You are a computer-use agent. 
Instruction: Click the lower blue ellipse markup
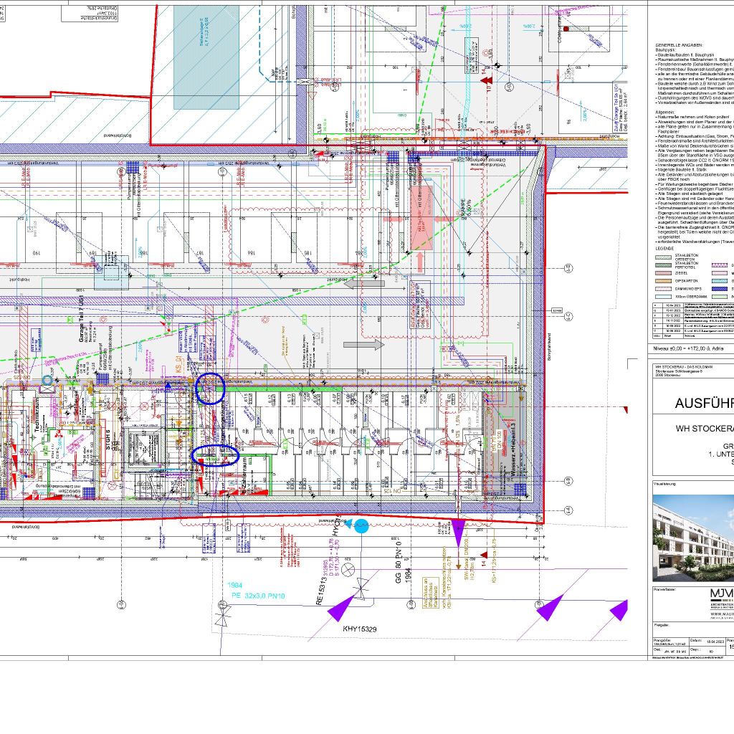tap(215, 455)
